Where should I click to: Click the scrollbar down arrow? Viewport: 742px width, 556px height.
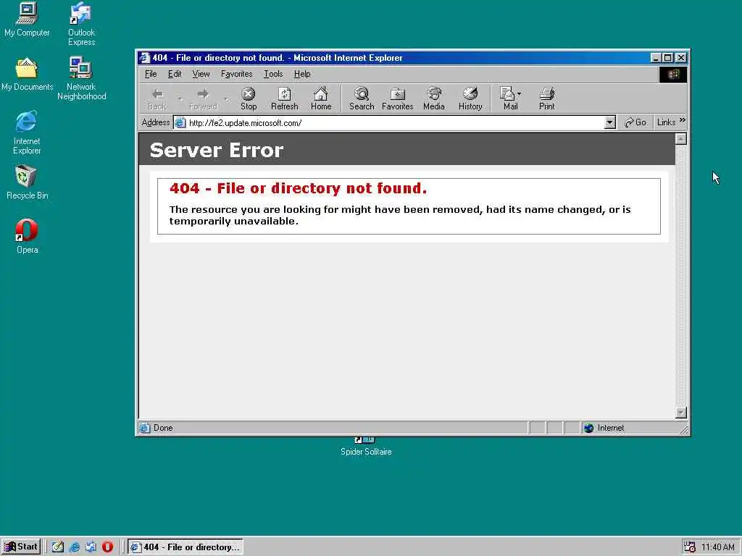(681, 413)
